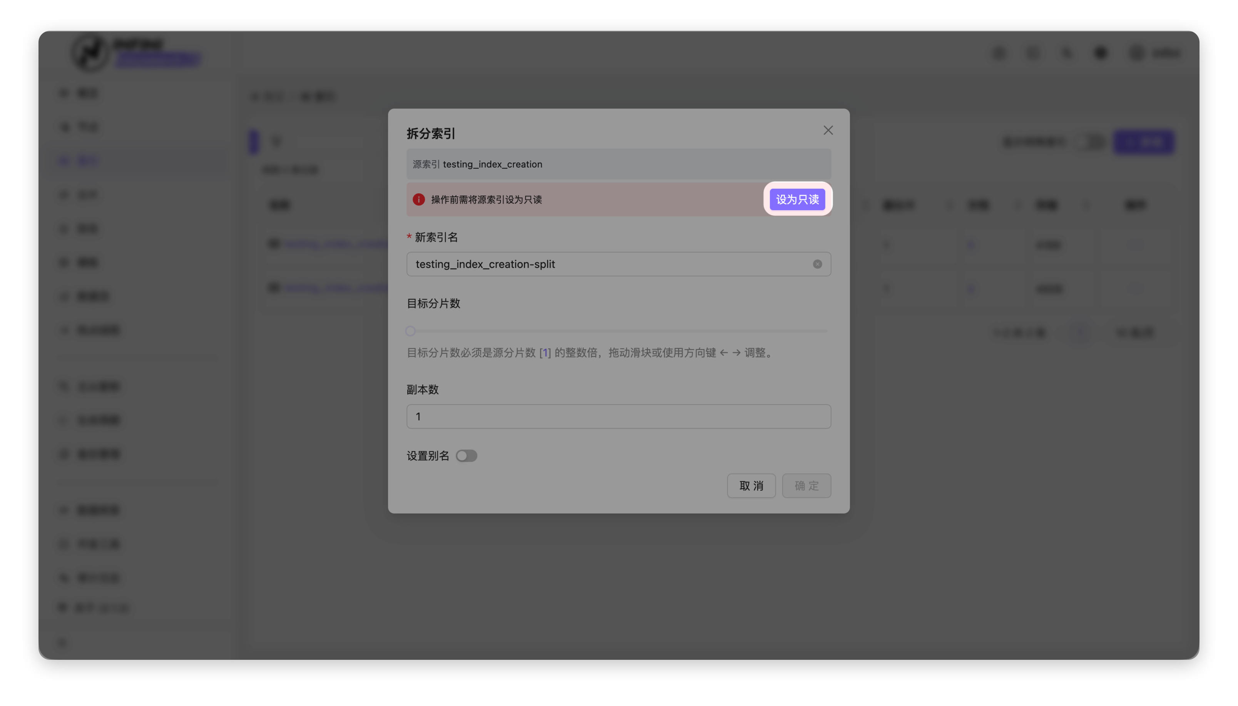Click the 目标分片数 slider handle
Image resolution: width=1238 pixels, height=706 pixels.
click(x=411, y=331)
